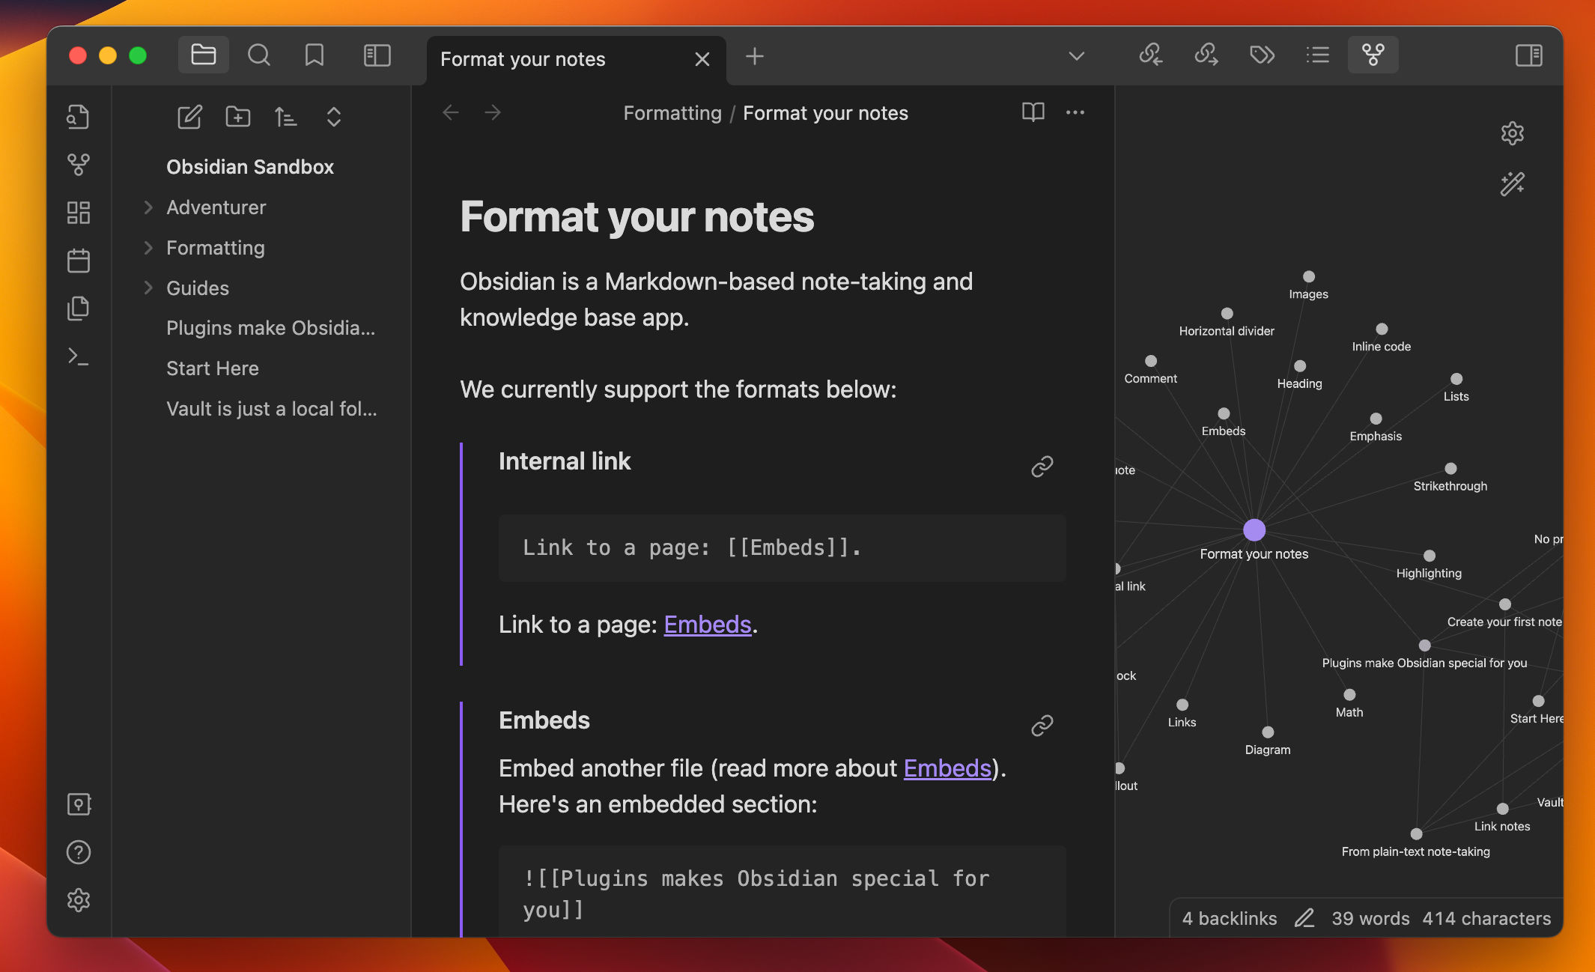This screenshot has height=972, width=1595.
Task: Click the Obsidian Sandbox vault title
Action: (x=250, y=167)
